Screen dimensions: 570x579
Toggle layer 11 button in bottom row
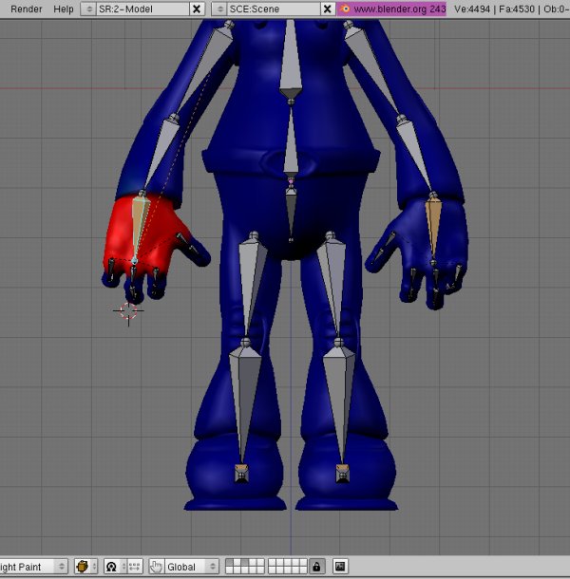click(230, 570)
